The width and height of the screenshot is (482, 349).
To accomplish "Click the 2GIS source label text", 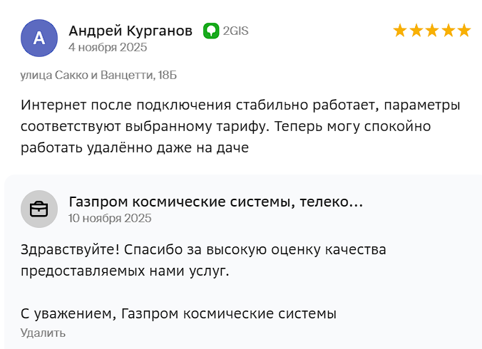I will pyautogui.click(x=235, y=31).
